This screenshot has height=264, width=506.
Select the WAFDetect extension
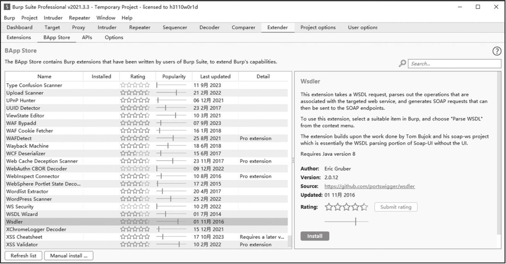coord(146,138)
